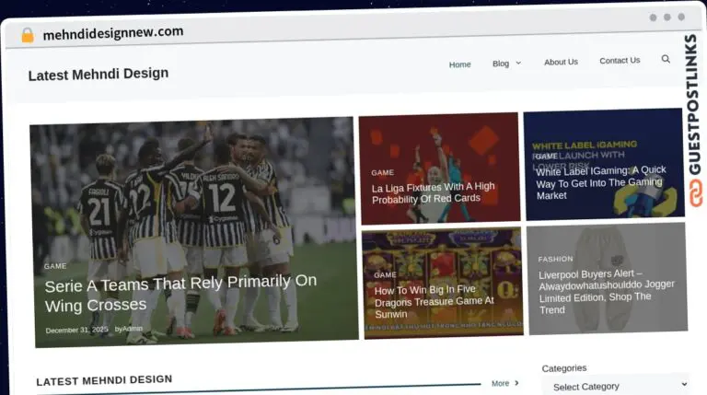Click the mehndidesignnew.com address bar

[x=112, y=32]
